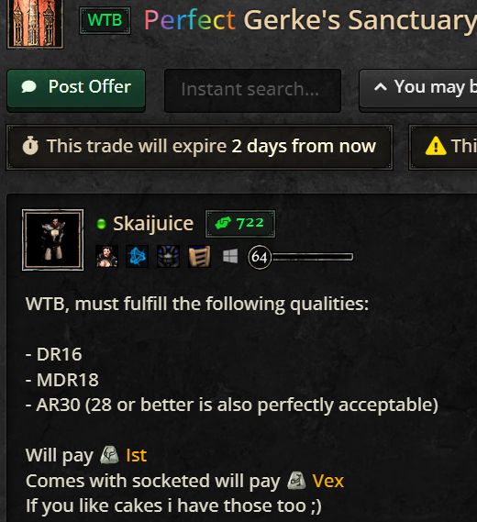Open the Skaijuice username profile link
The height and width of the screenshot is (522, 477).
(153, 223)
